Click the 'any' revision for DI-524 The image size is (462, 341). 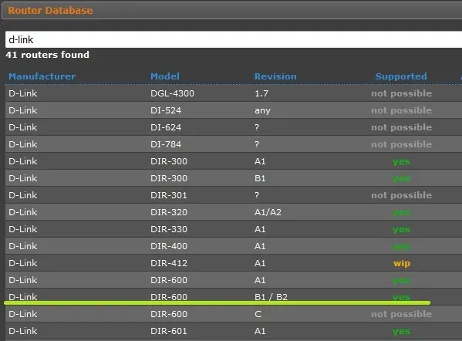(262, 111)
